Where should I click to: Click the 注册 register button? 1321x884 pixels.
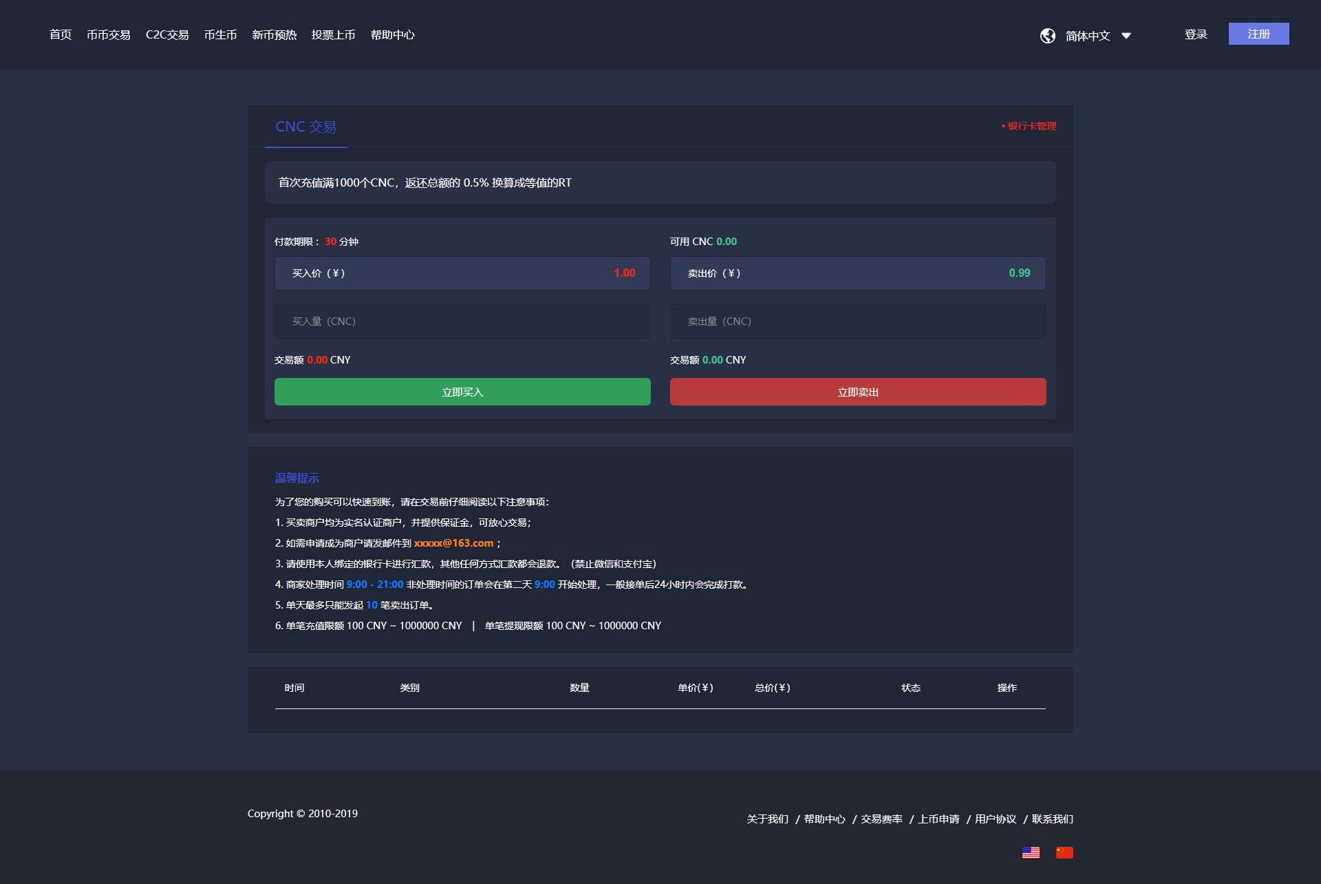point(1258,34)
